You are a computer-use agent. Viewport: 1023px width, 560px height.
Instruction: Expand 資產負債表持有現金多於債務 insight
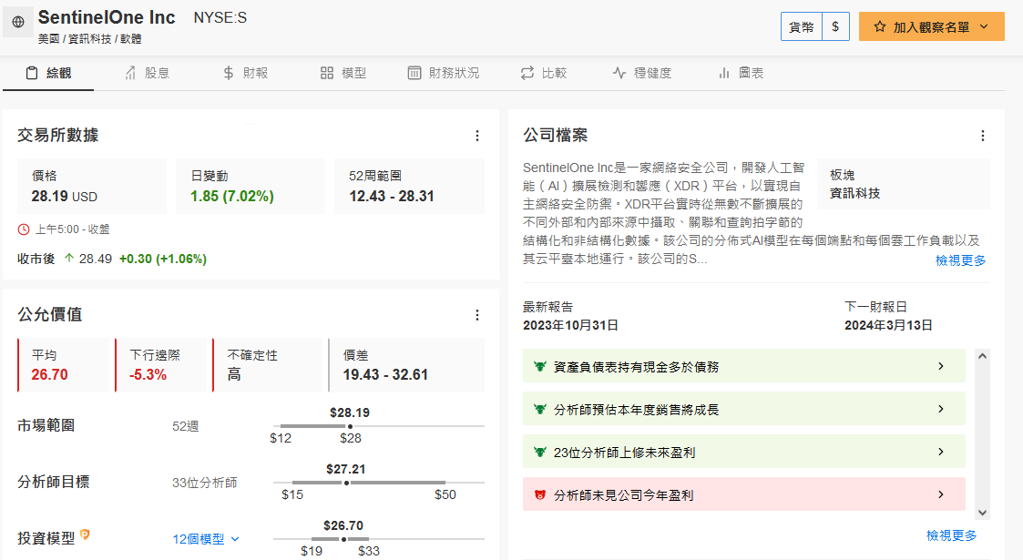pyautogui.click(x=743, y=366)
